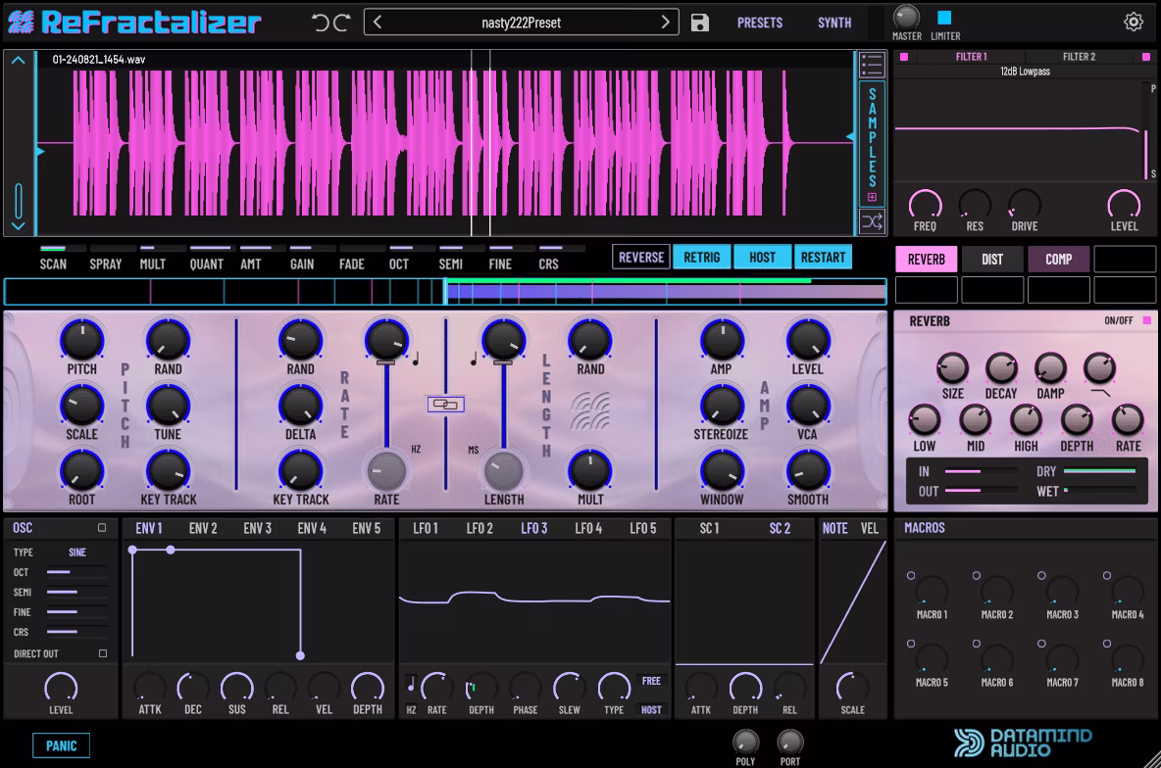Toggle the DIRECT OUT checkbox in OSC panel
Viewport: 1161px width, 768px height.
105,652
